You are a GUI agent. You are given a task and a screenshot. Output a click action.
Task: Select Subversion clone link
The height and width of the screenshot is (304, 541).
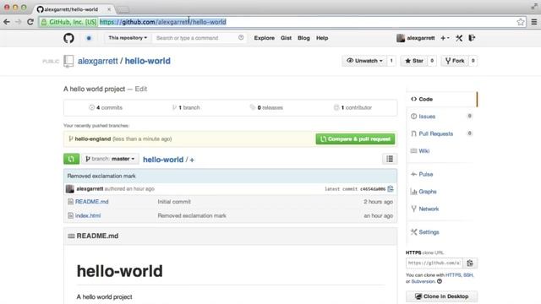[423, 281]
